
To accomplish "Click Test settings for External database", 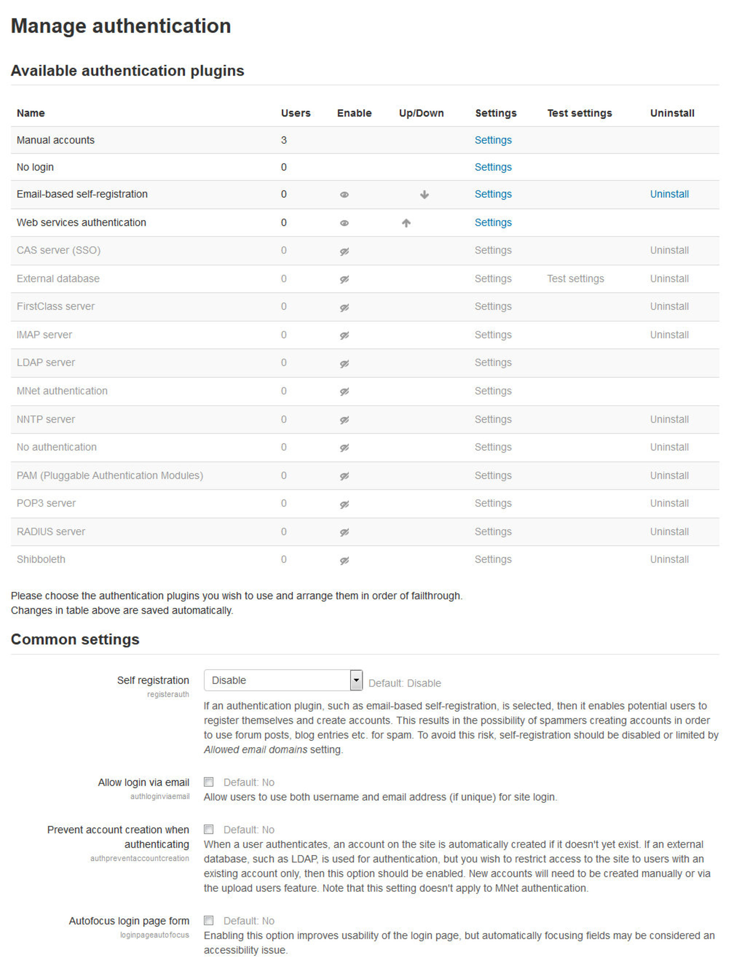I will coord(575,279).
